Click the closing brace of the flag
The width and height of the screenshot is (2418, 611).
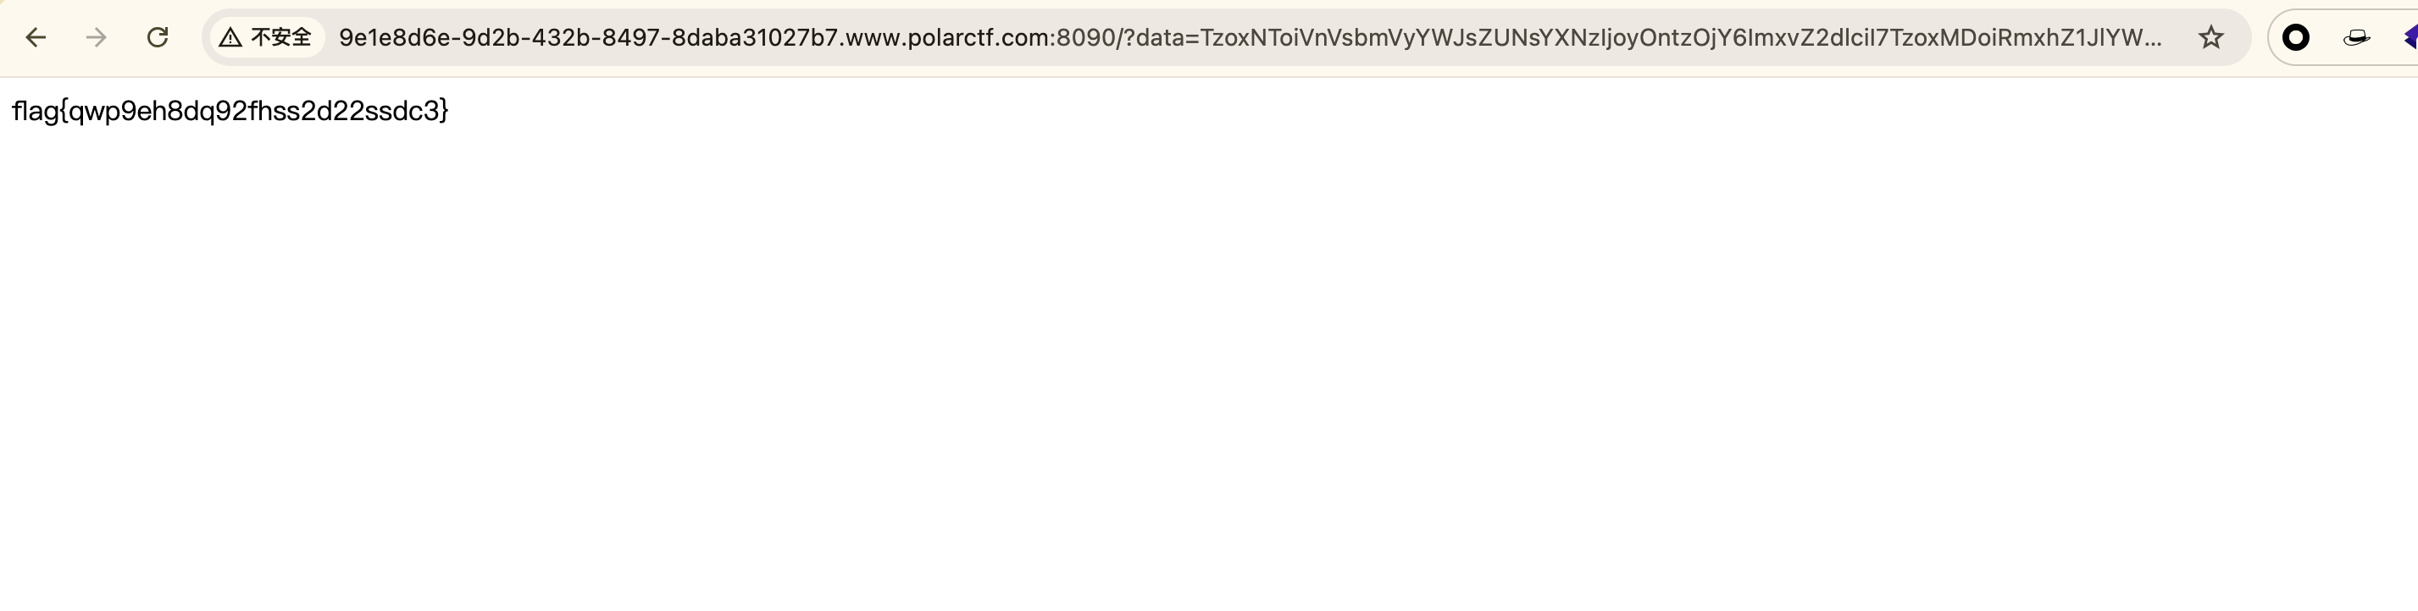[444, 112]
